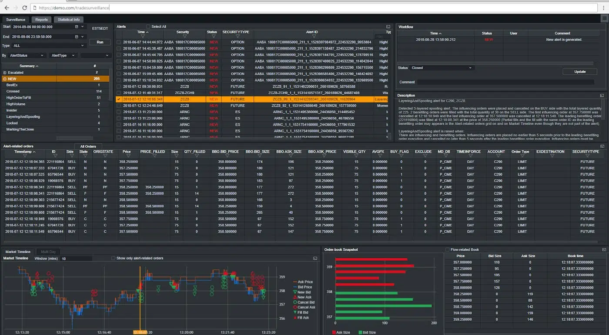Click the browser reload icon
This screenshot has height=335, width=609.
point(24,8)
